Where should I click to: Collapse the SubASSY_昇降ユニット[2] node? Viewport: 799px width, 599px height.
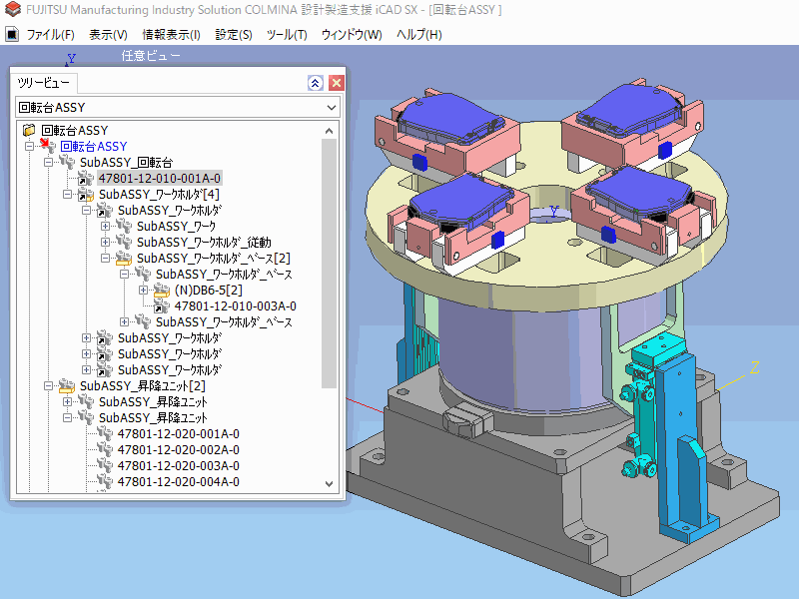point(49,386)
